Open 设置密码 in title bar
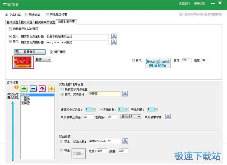Screen dimensions: 227x165 click(x=184, y=3)
